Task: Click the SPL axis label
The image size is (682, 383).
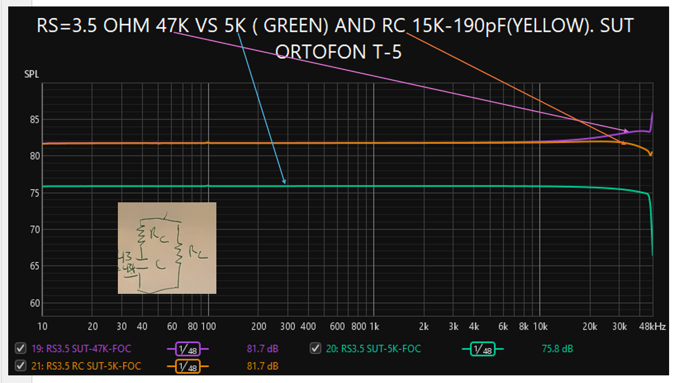Action: coord(32,74)
